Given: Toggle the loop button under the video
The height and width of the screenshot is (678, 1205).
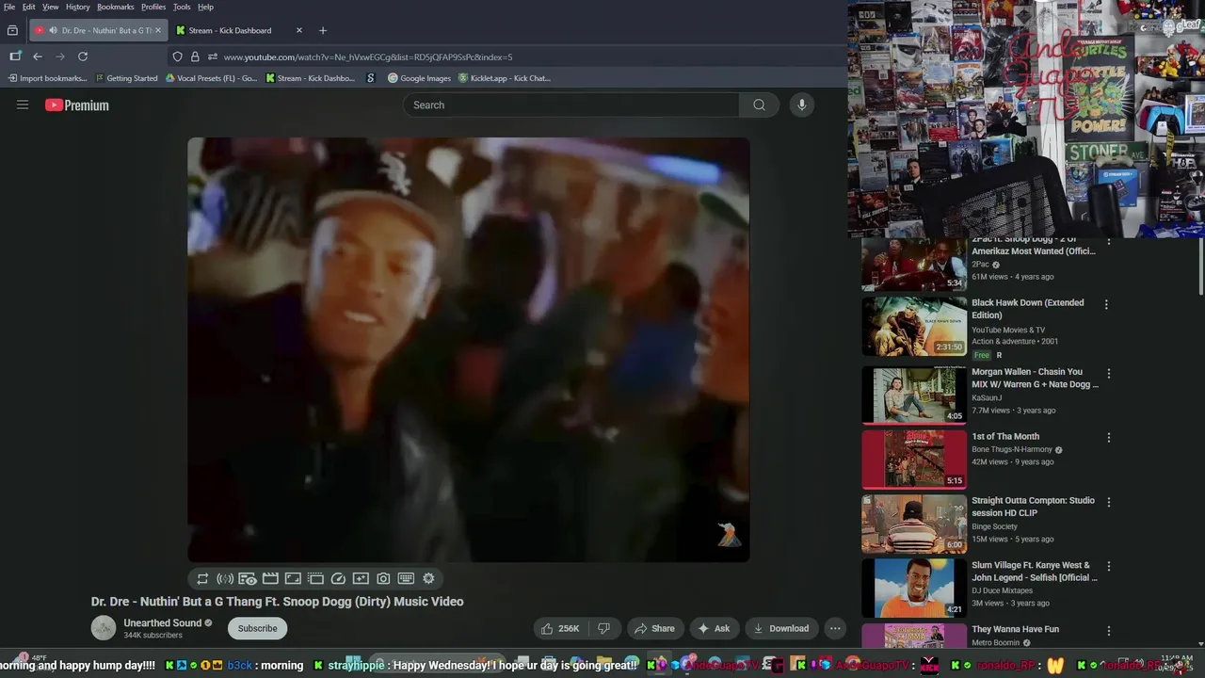Looking at the screenshot, I should (x=202, y=578).
